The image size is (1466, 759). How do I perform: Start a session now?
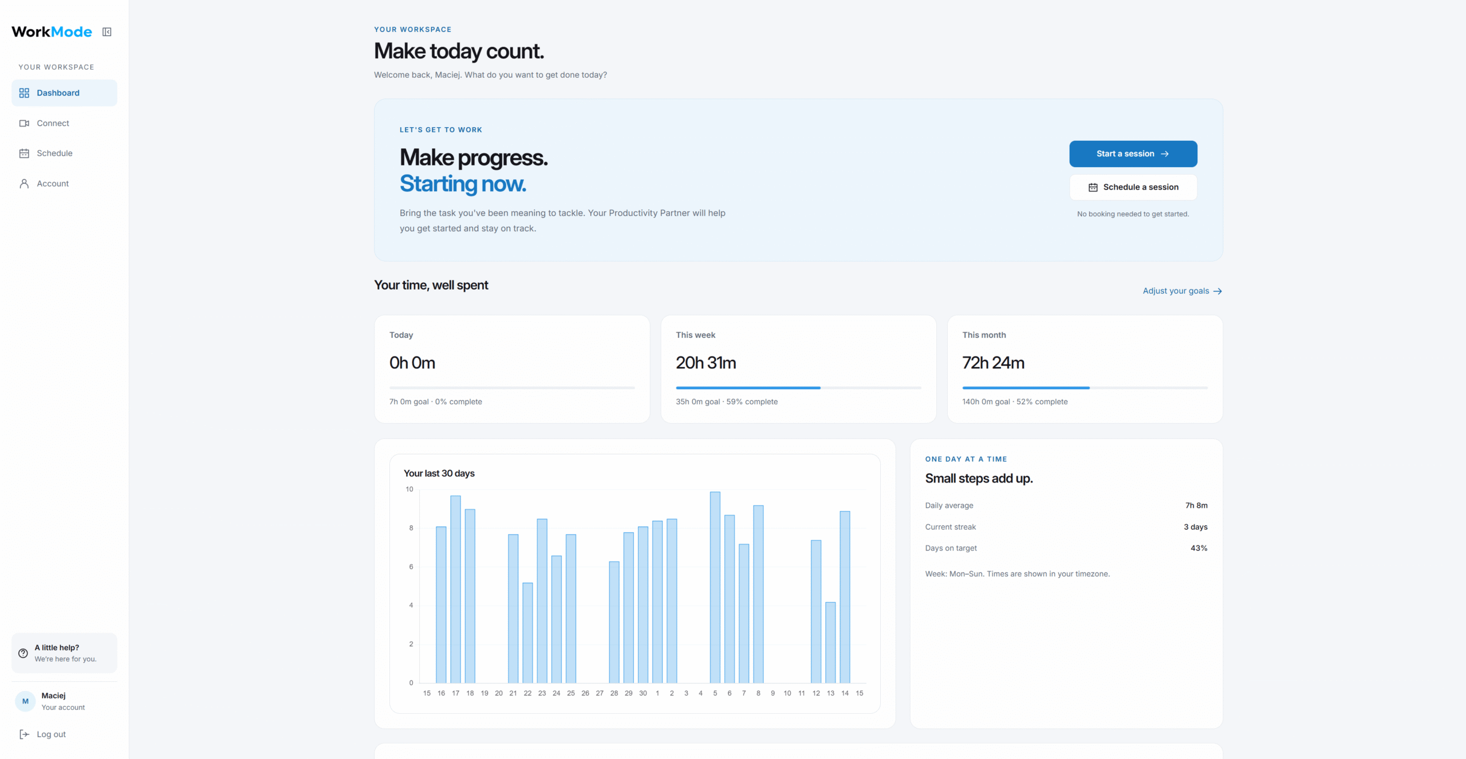(x=1133, y=154)
